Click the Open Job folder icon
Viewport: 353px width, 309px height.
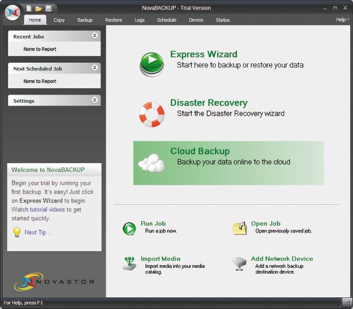[x=239, y=228]
